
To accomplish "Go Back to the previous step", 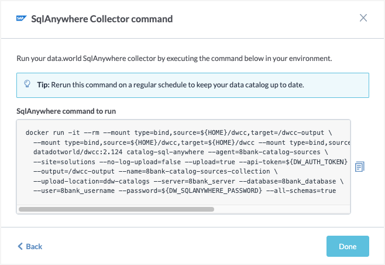I will [x=30, y=246].
